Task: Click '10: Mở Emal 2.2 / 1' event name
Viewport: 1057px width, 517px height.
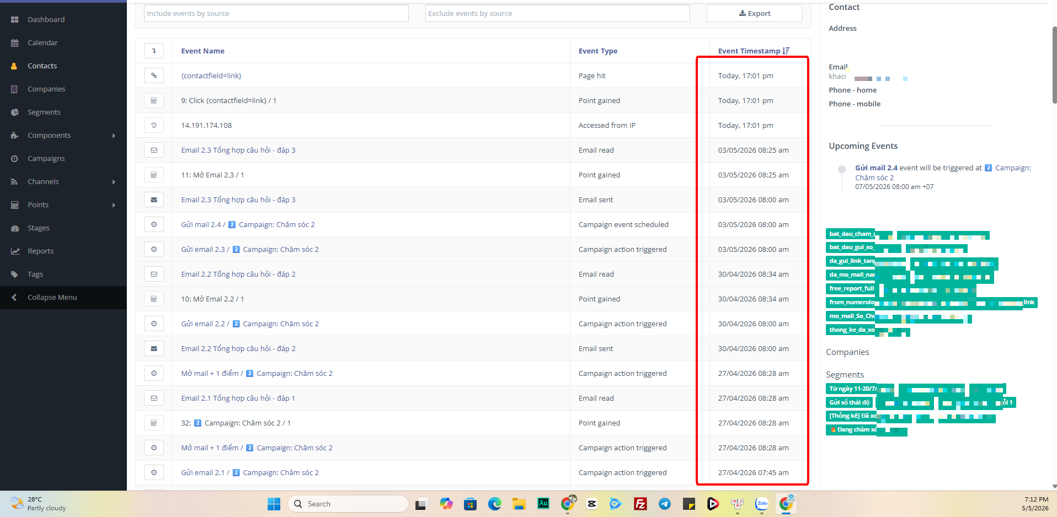Action: click(x=212, y=299)
